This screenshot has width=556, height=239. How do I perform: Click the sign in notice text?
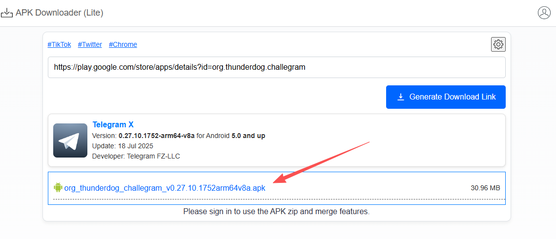tap(276, 212)
